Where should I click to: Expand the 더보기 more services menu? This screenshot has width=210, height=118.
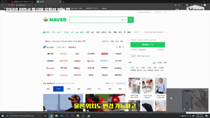tap(137, 32)
